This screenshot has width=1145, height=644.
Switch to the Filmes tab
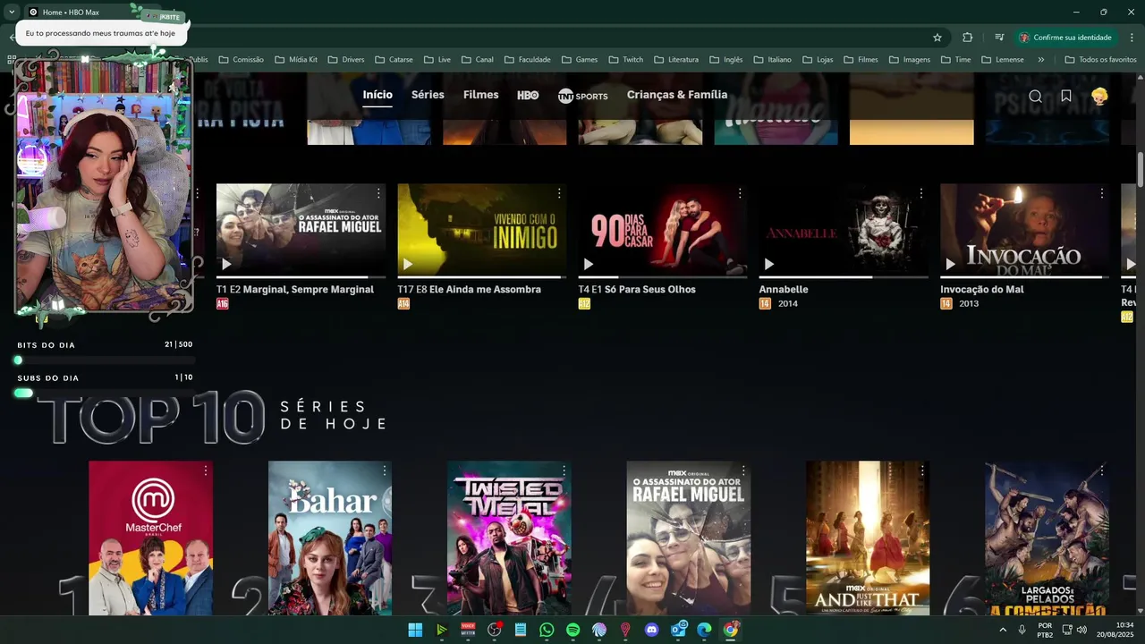[x=480, y=95]
